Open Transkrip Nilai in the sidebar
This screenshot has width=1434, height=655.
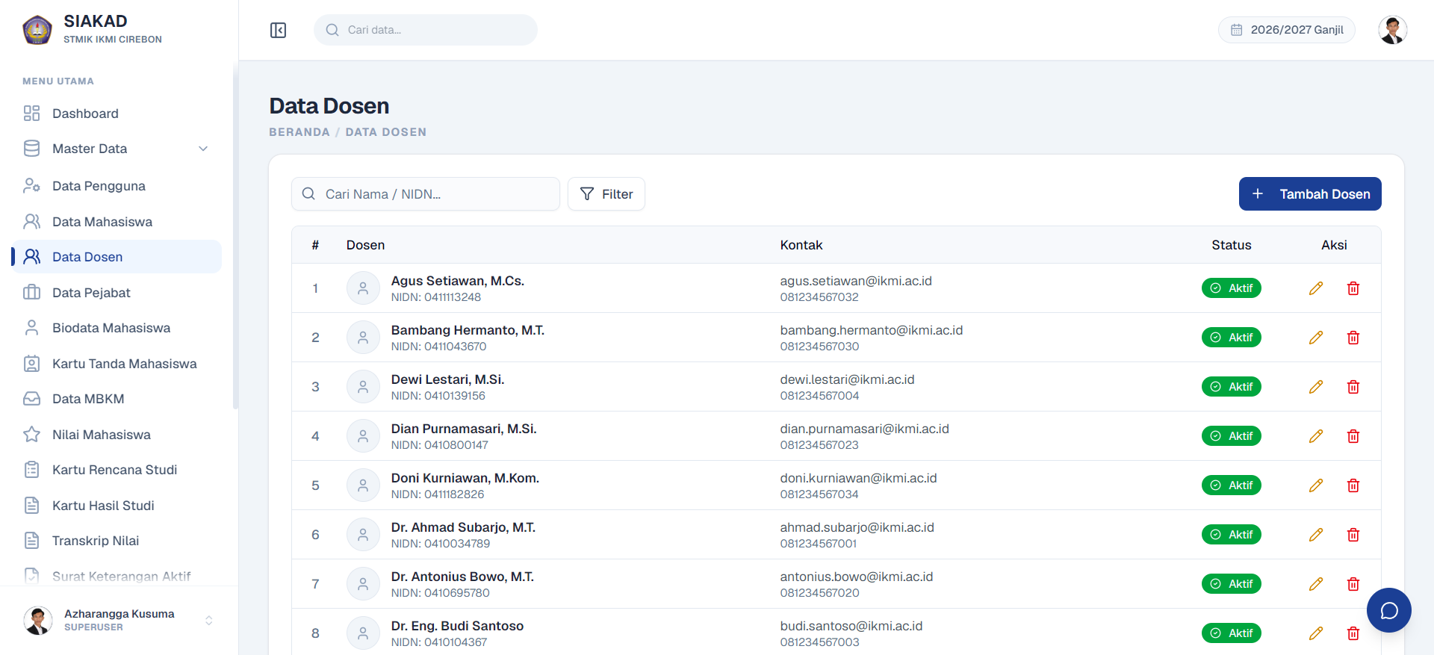tap(117, 541)
